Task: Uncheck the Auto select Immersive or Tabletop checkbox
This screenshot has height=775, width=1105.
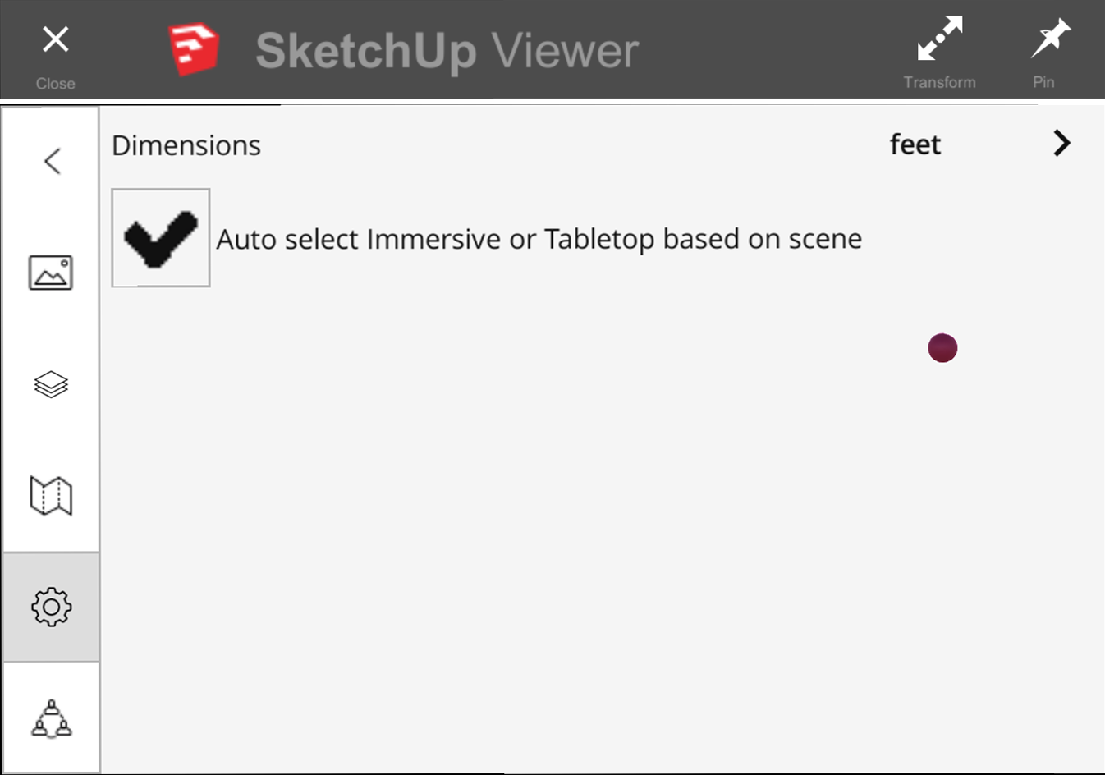Action: click(161, 238)
